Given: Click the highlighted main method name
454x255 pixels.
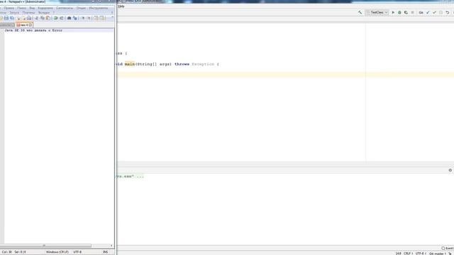Looking at the screenshot, I should 130,64.
